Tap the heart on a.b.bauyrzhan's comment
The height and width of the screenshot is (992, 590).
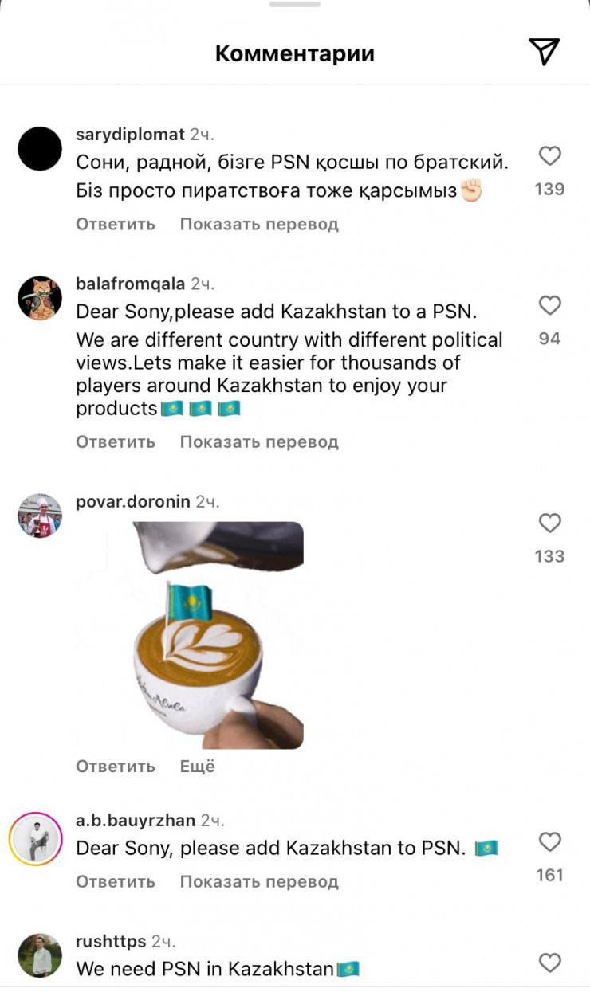pos(550,841)
